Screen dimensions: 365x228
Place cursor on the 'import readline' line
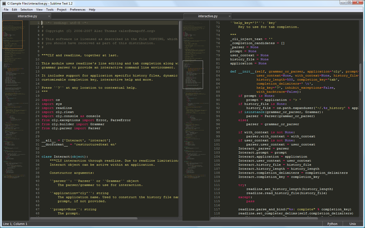[x=57, y=108]
